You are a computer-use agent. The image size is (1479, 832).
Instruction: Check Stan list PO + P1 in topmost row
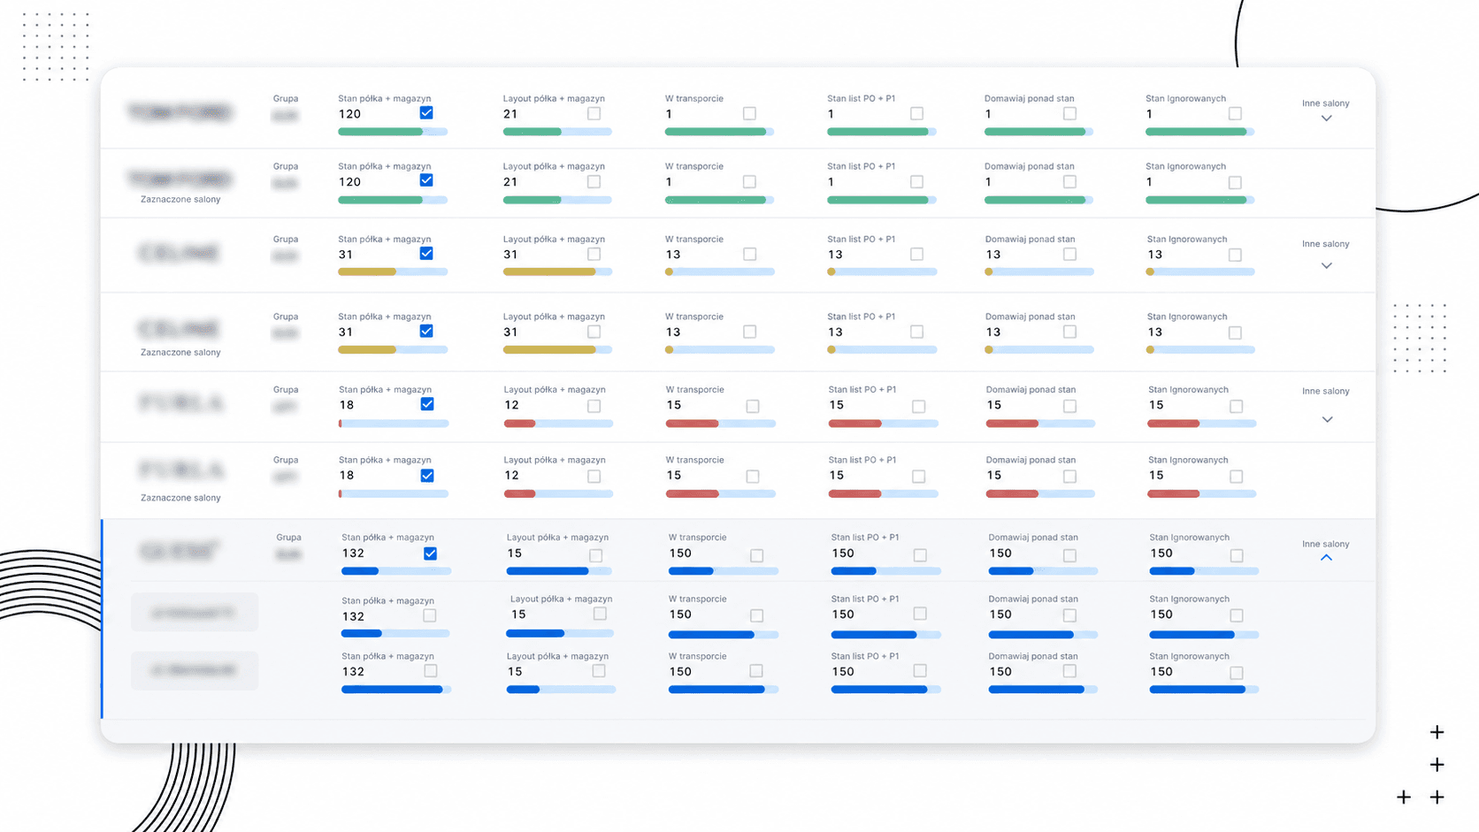tap(916, 113)
